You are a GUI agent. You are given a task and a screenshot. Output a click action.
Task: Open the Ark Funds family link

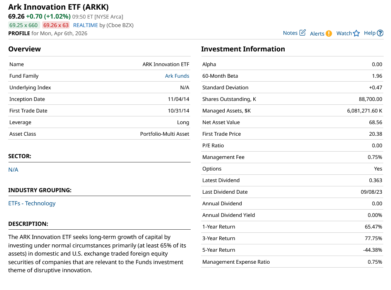click(x=177, y=76)
